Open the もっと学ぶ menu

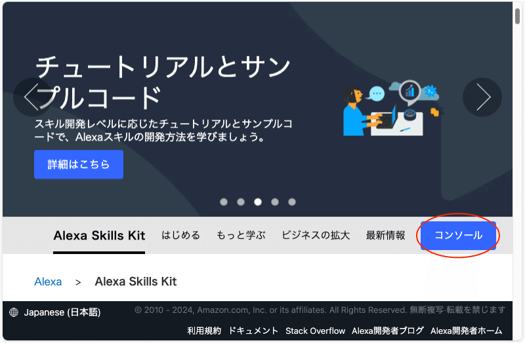click(x=241, y=235)
